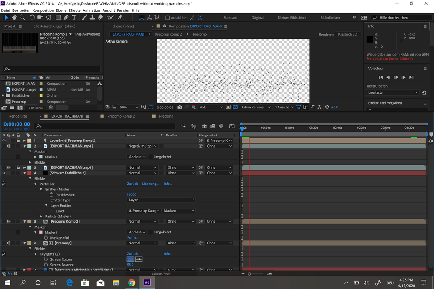Hide the Schwarz Farbfläche 2 layer
The image size is (434, 289).
click(4, 173)
